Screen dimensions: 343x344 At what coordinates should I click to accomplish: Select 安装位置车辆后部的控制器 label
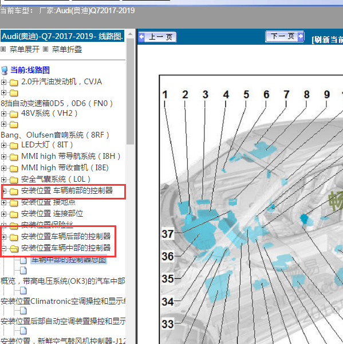click(x=66, y=236)
